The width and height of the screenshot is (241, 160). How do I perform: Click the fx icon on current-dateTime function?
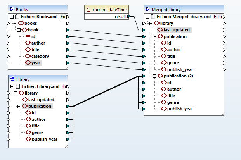pos(88,9)
